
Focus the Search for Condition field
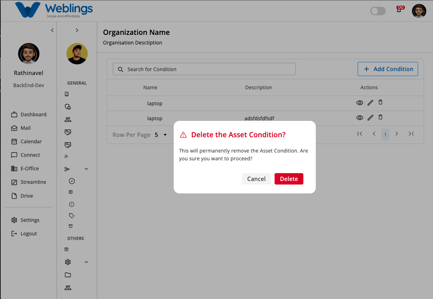pyautogui.click(x=204, y=69)
